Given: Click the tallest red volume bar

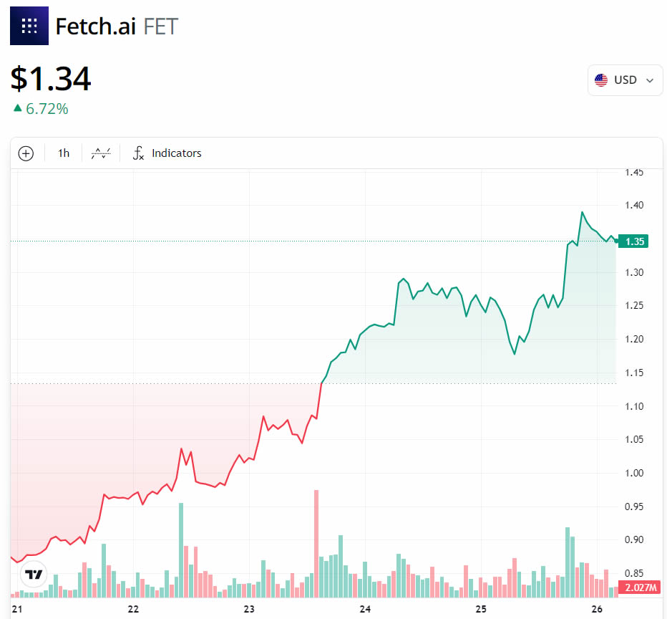Looking at the screenshot, I should tap(316, 543).
